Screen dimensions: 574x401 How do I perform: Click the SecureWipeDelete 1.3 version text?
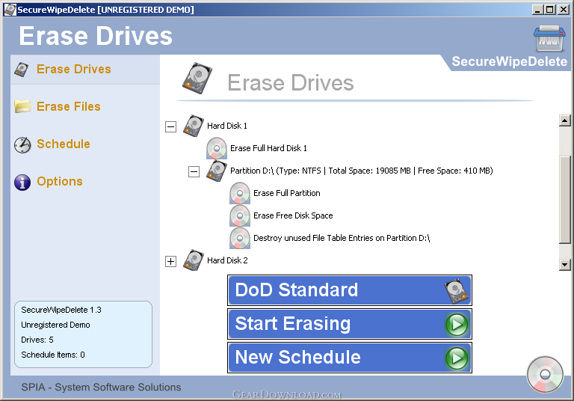61,310
